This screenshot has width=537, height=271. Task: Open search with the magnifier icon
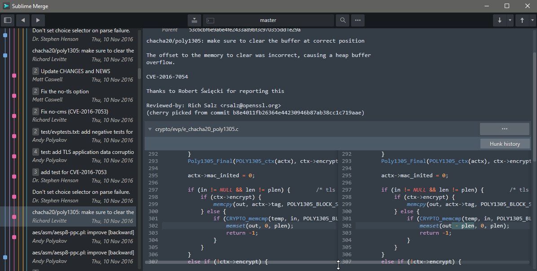click(x=342, y=20)
